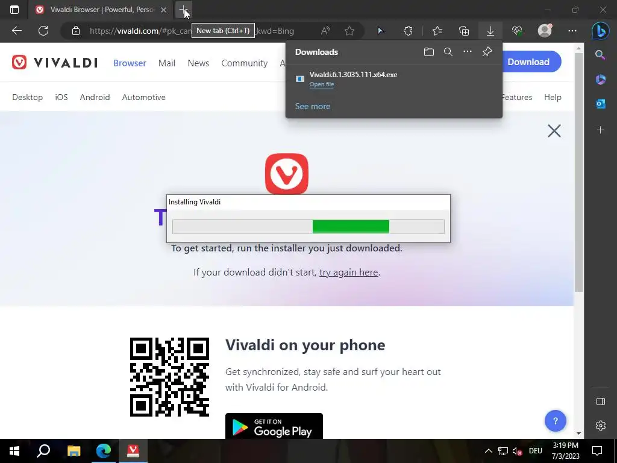Open the downloads folder icon in the Downloads panel
Screen dimensions: 617x463
[x=429, y=52]
